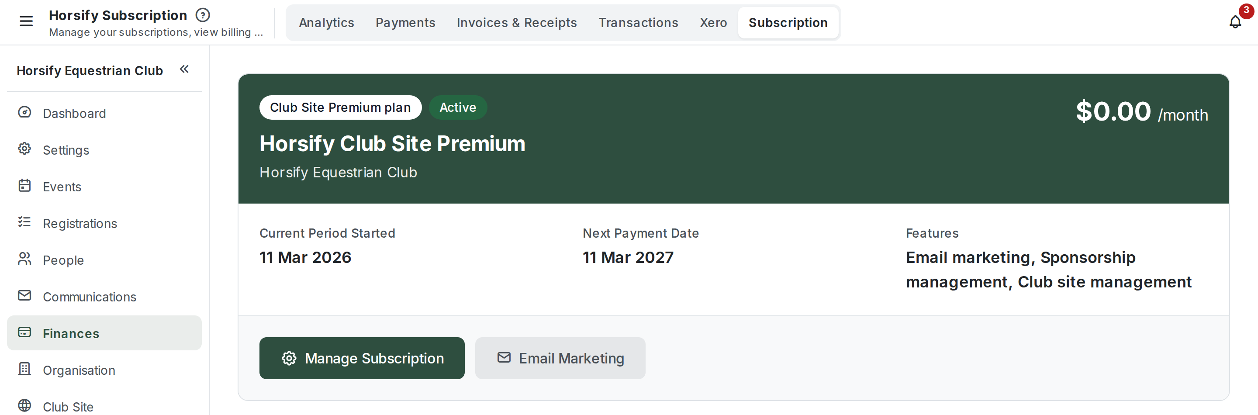This screenshot has height=415, width=1258.
Task: Open the Transactions tab
Action: pos(638,22)
